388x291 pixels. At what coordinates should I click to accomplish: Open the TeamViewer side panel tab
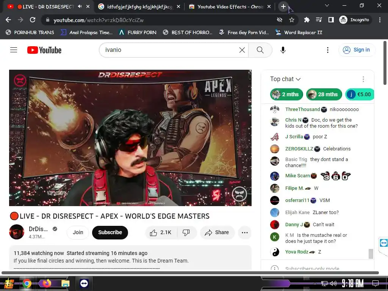(x=383, y=243)
